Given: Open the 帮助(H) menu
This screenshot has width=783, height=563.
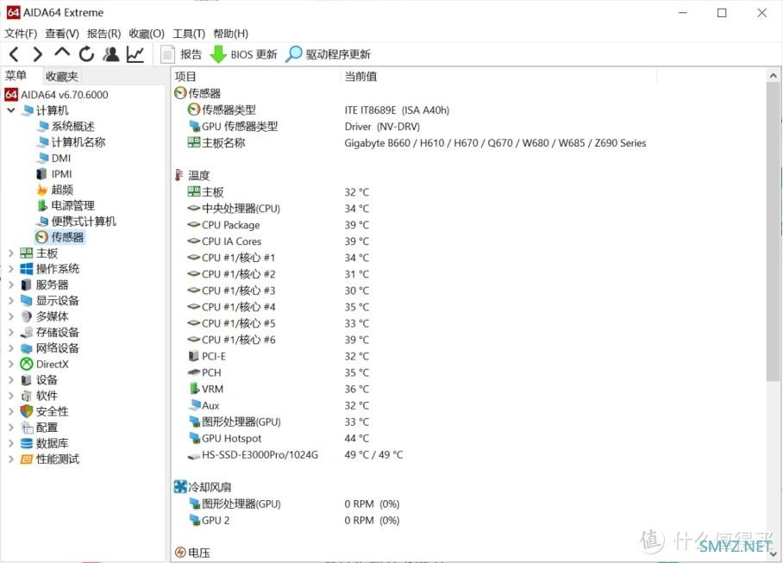Looking at the screenshot, I should [x=231, y=34].
